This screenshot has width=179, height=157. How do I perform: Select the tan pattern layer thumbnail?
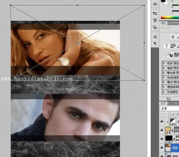tap(168, 130)
